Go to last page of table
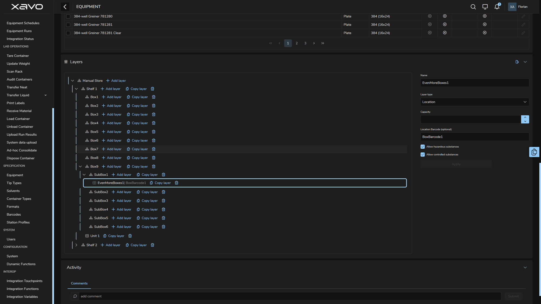The width and height of the screenshot is (541, 304). (x=323, y=43)
